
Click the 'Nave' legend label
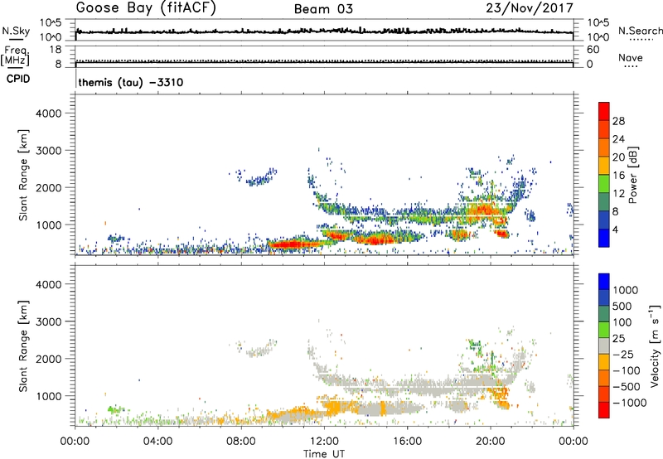(631, 57)
